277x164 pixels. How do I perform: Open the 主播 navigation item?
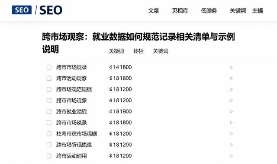[x=258, y=11]
